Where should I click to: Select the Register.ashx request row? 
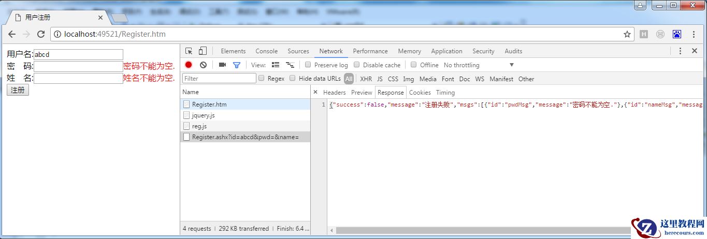pos(245,137)
